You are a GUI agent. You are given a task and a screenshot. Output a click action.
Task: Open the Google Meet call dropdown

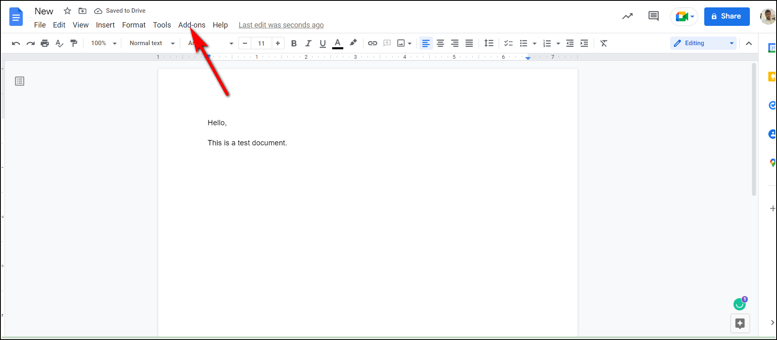coord(684,16)
